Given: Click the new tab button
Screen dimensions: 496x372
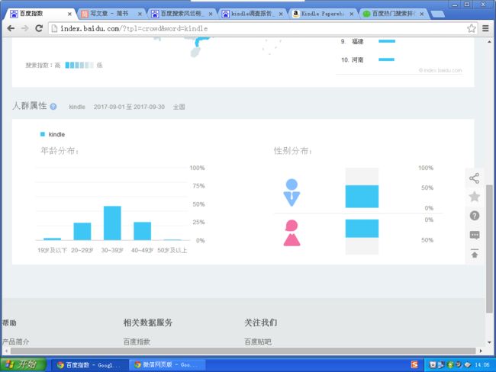Looking at the screenshot, I should tap(437, 14).
